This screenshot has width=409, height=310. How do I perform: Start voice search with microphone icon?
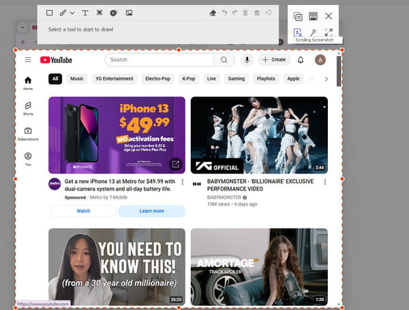[247, 60]
